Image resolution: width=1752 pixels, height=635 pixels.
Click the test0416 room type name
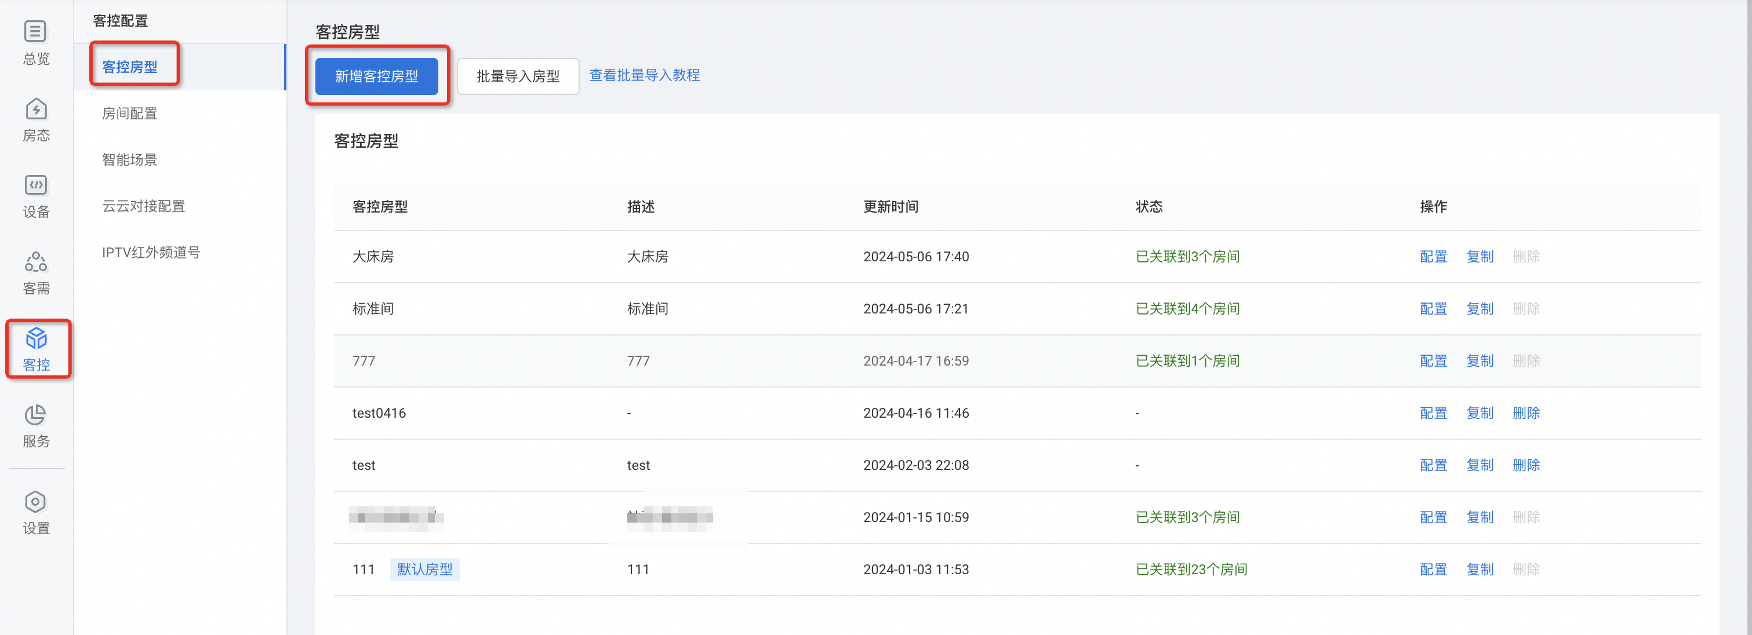tap(379, 413)
